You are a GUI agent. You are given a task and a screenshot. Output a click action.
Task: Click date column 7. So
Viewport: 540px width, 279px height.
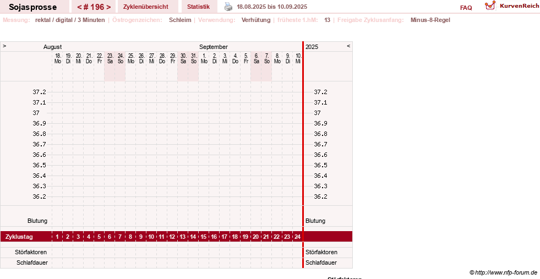pos(266,58)
